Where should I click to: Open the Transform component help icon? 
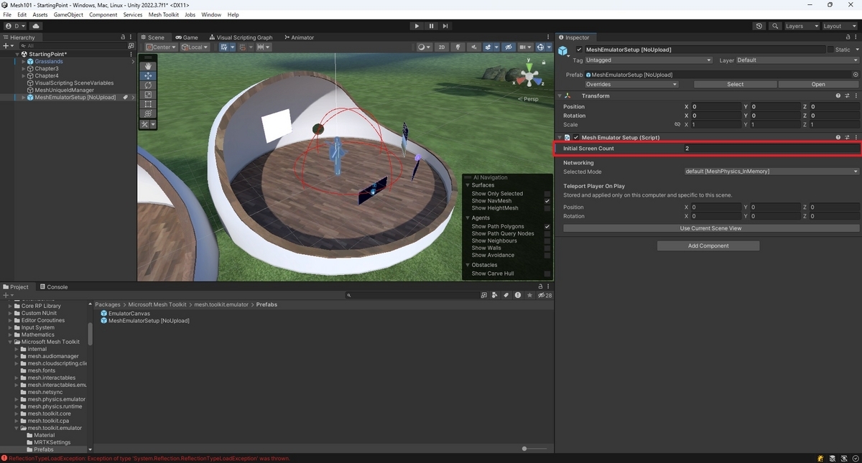pos(838,95)
